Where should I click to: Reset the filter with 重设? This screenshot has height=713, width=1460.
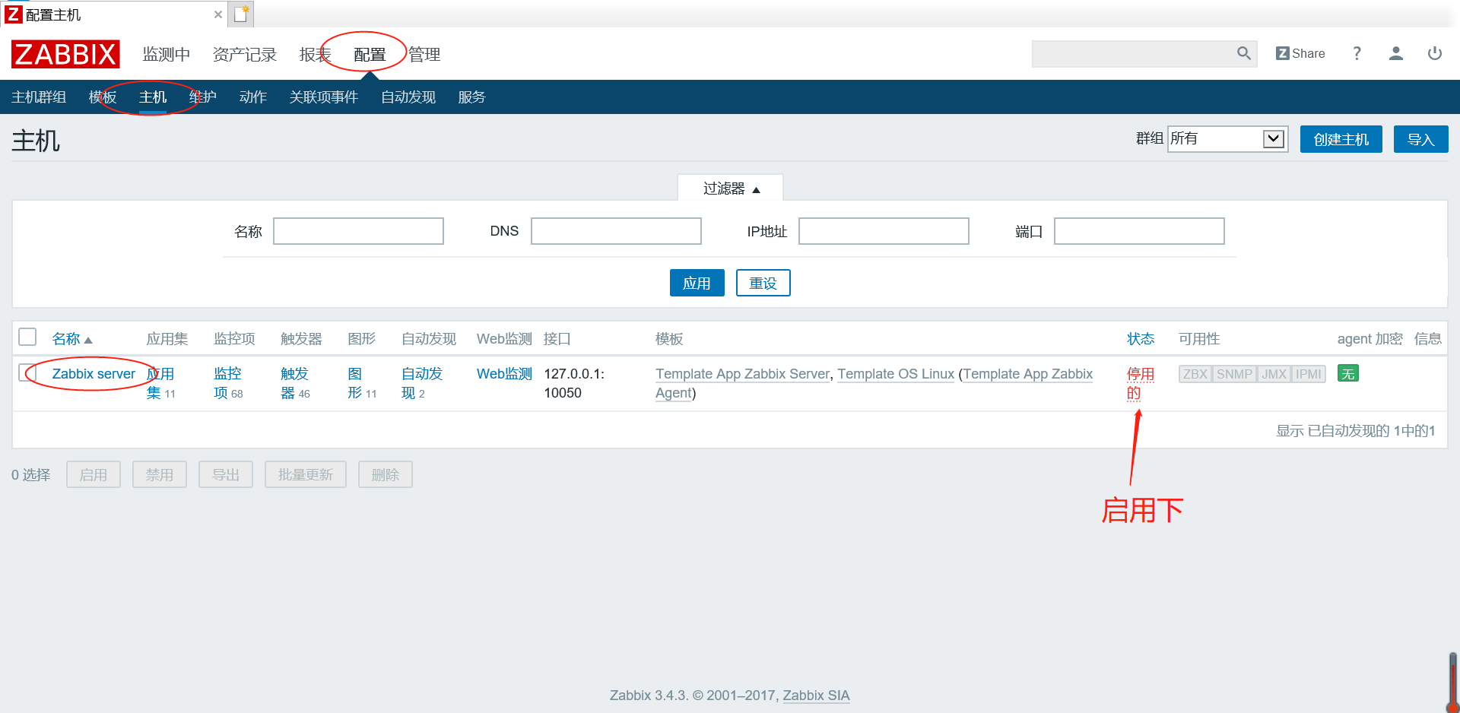click(763, 283)
